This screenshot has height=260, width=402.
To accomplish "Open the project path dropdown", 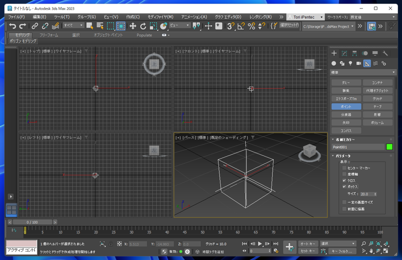I will click(329, 27).
